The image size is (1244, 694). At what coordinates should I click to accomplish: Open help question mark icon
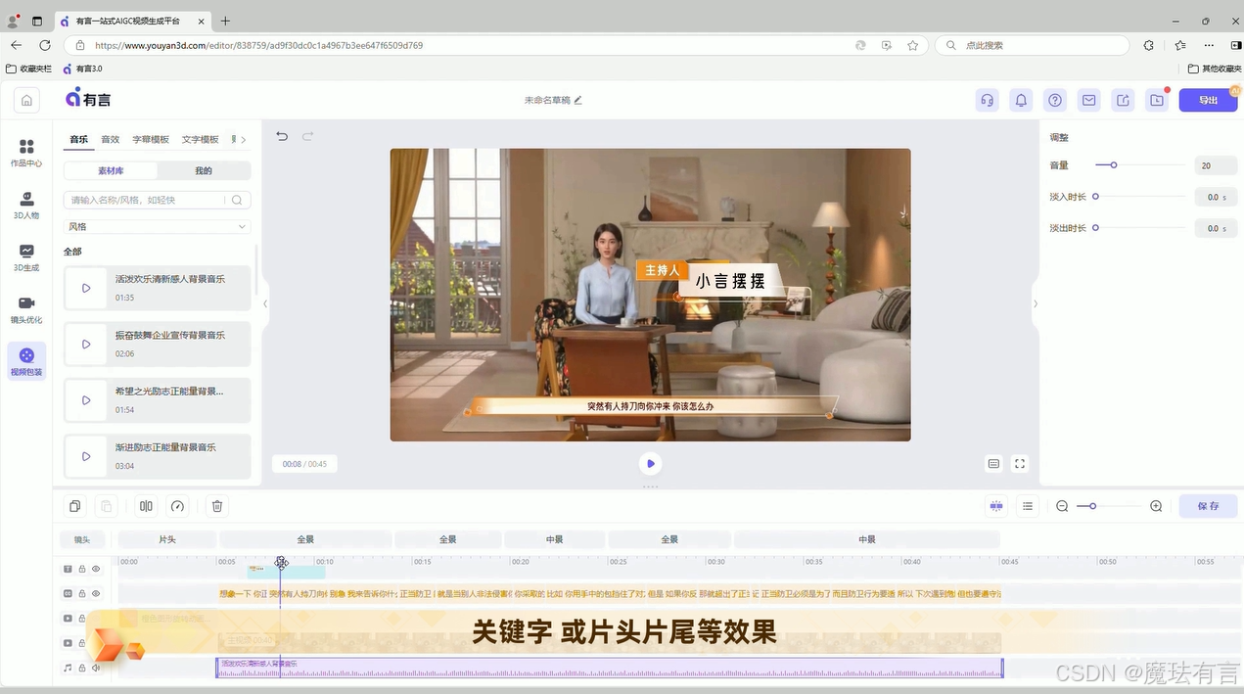[x=1055, y=100]
